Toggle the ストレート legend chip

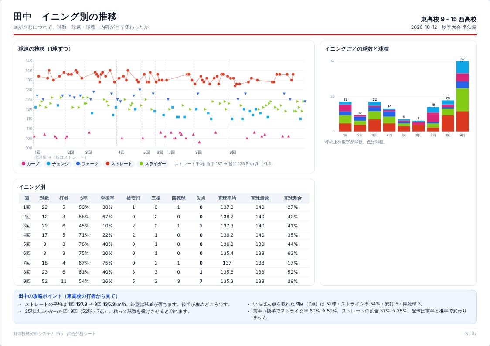pos(119,164)
